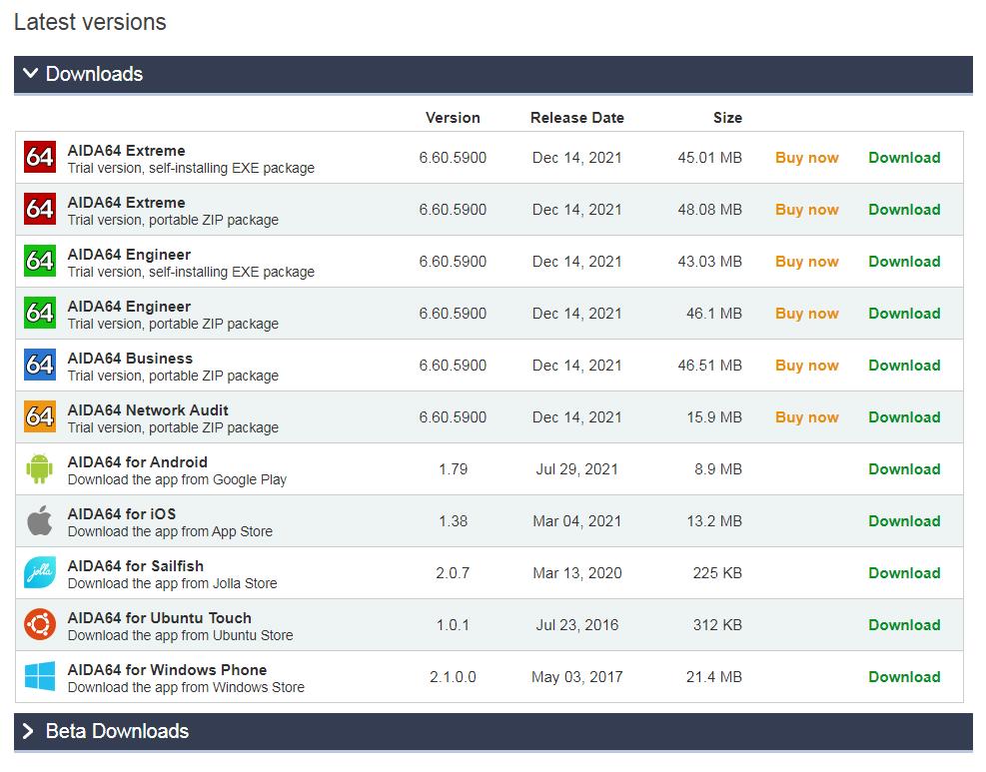986x772 pixels.
Task: Click the Version column header
Action: (x=453, y=118)
